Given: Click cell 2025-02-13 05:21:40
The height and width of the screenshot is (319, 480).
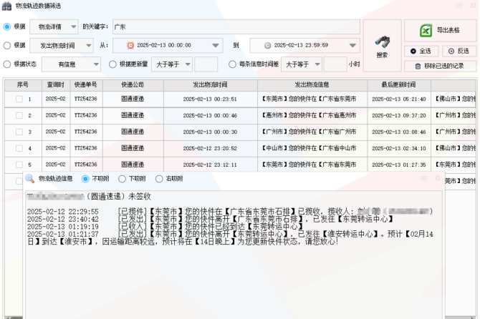Looking at the screenshot, I should [x=399, y=99].
